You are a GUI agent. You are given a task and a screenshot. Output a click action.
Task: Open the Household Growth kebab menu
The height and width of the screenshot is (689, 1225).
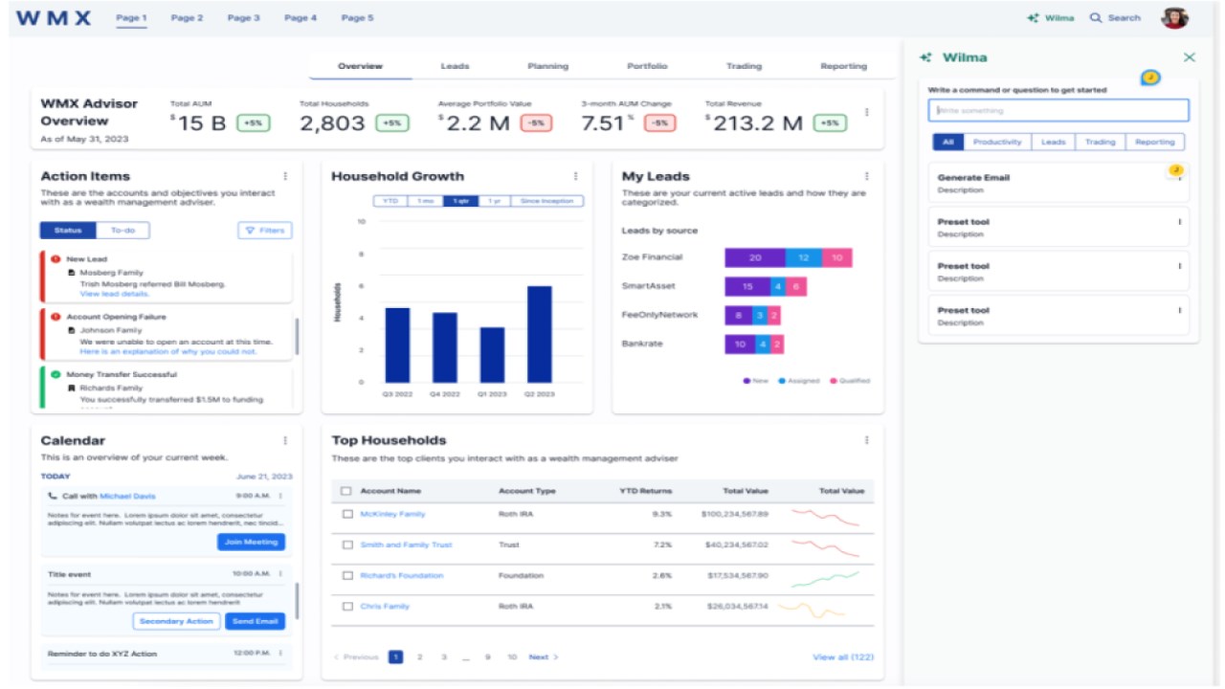pyautogui.click(x=575, y=176)
